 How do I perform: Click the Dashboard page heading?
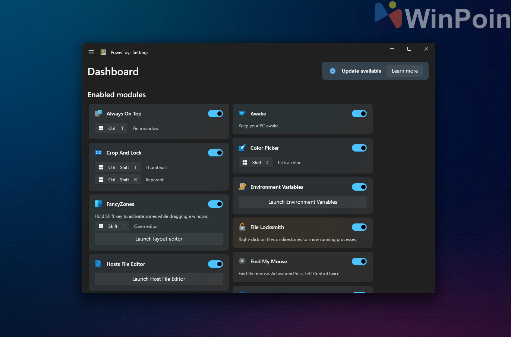[113, 71]
